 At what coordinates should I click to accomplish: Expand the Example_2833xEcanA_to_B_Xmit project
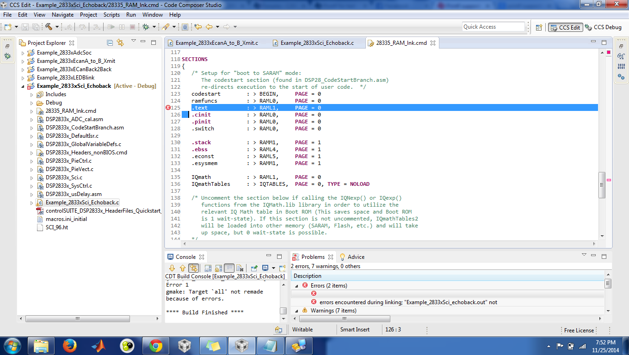coord(23,61)
